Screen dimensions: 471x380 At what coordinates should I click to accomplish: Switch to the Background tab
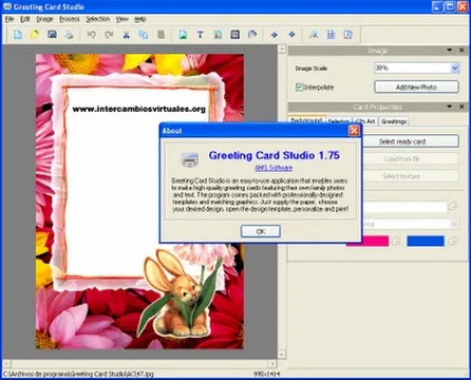point(307,121)
